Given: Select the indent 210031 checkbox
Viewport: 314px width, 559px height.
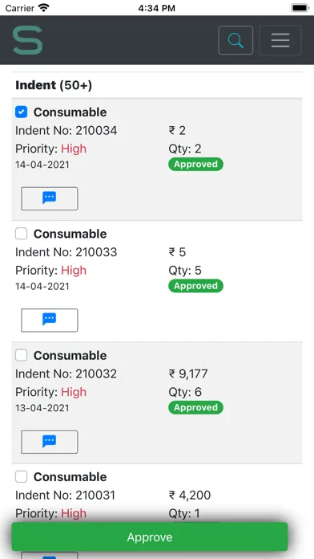Looking at the screenshot, I should (x=22, y=477).
